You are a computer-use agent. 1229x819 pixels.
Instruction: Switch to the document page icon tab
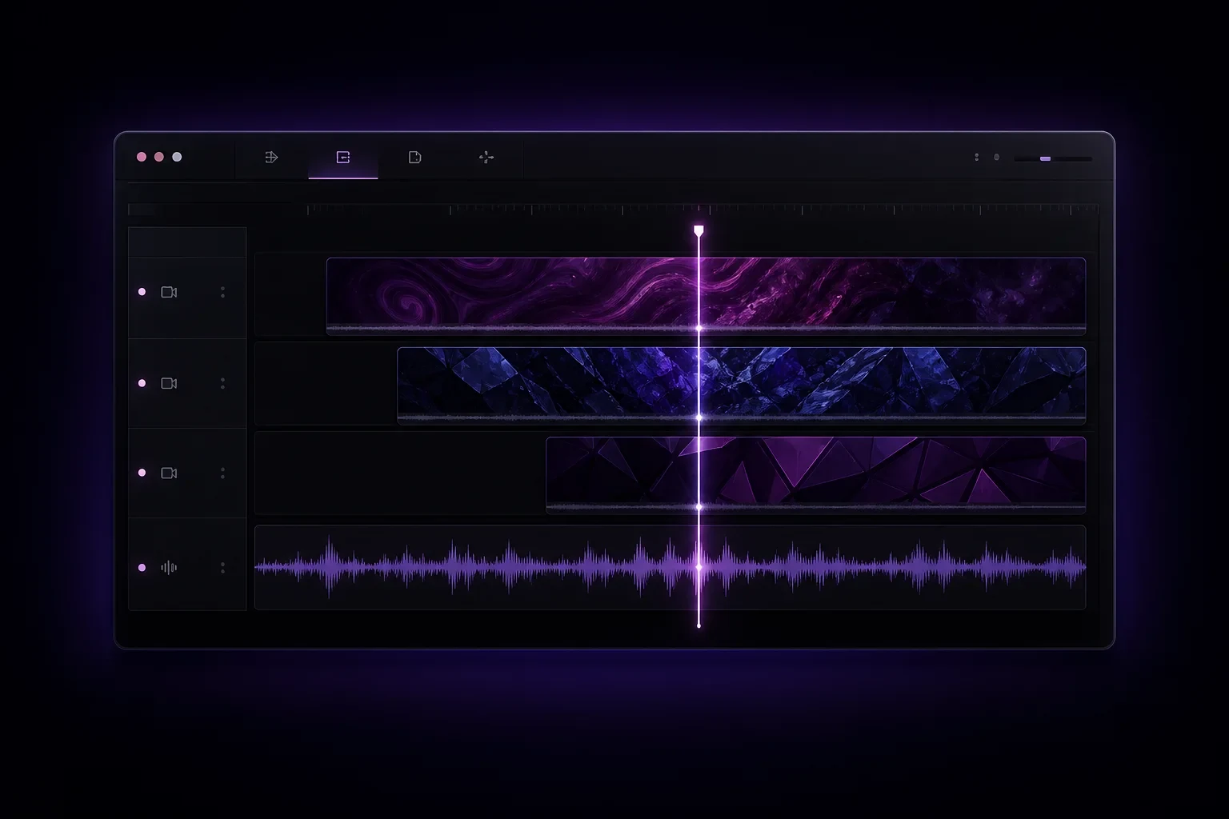tap(414, 158)
